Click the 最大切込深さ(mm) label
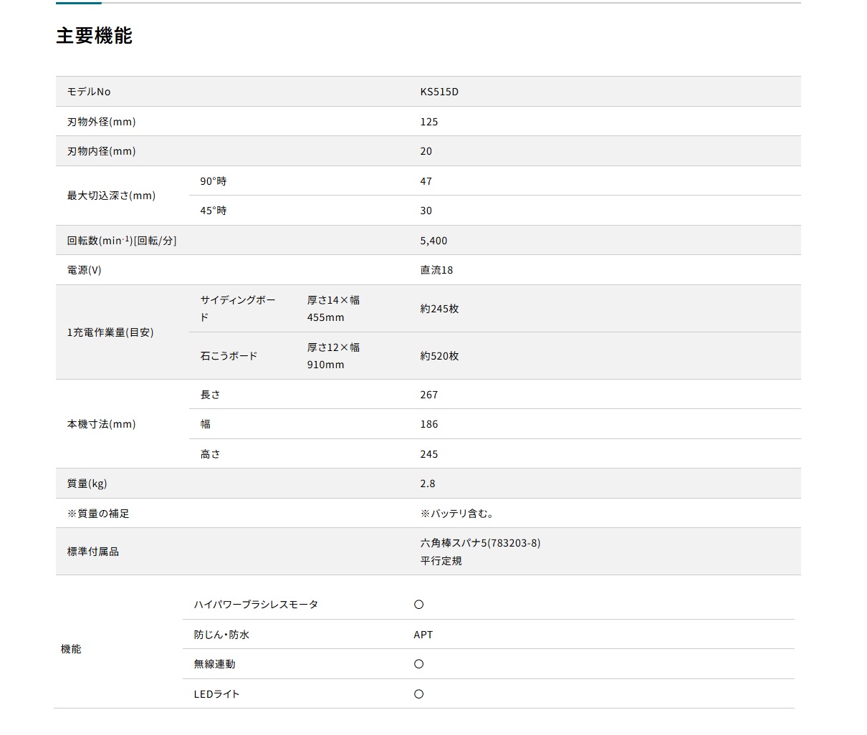Viewport: 867px width, 735px height. (111, 196)
